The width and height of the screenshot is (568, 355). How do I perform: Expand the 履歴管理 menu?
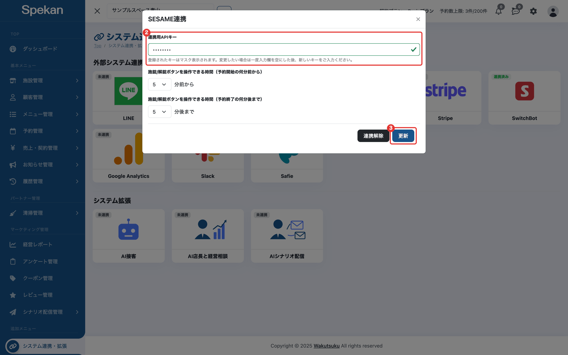[43, 181]
